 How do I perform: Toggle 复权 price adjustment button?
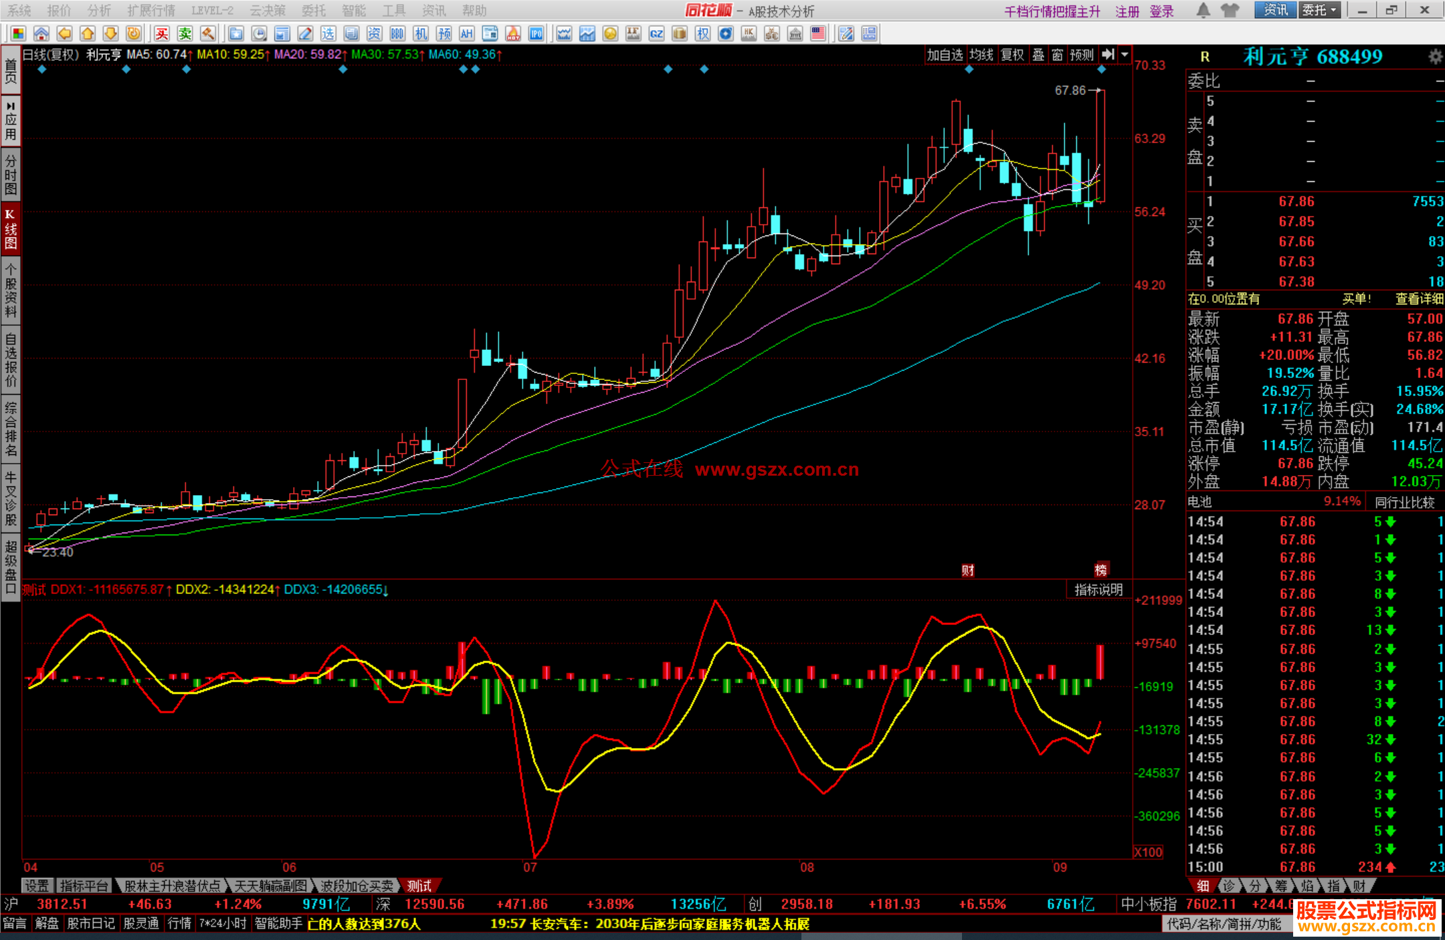(1012, 55)
